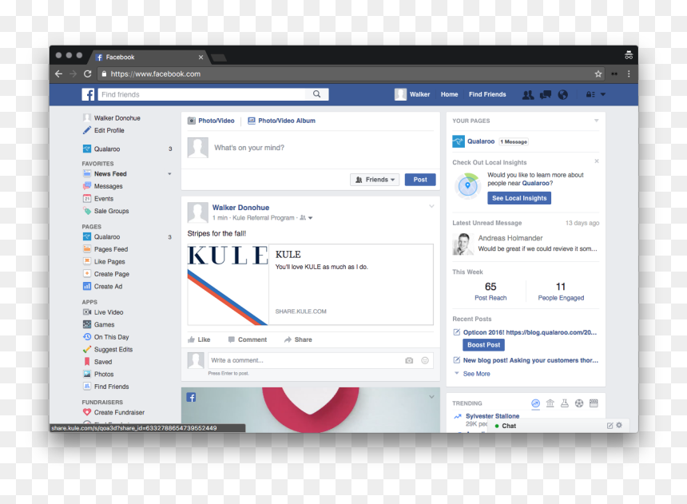Open Walker profile in top navigation
This screenshot has width=687, height=504.
point(412,94)
